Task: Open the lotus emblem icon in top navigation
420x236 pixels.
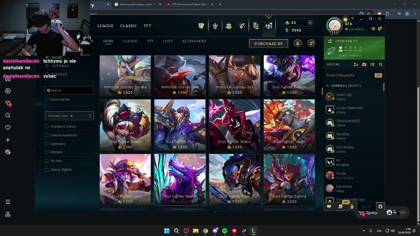Action: tap(215, 26)
